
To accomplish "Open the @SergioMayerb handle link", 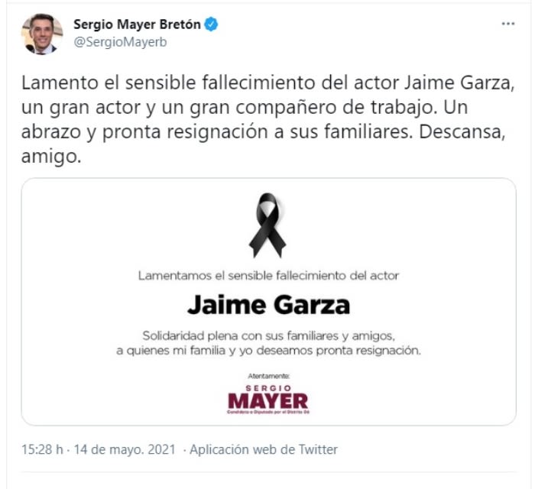I will coord(120,42).
